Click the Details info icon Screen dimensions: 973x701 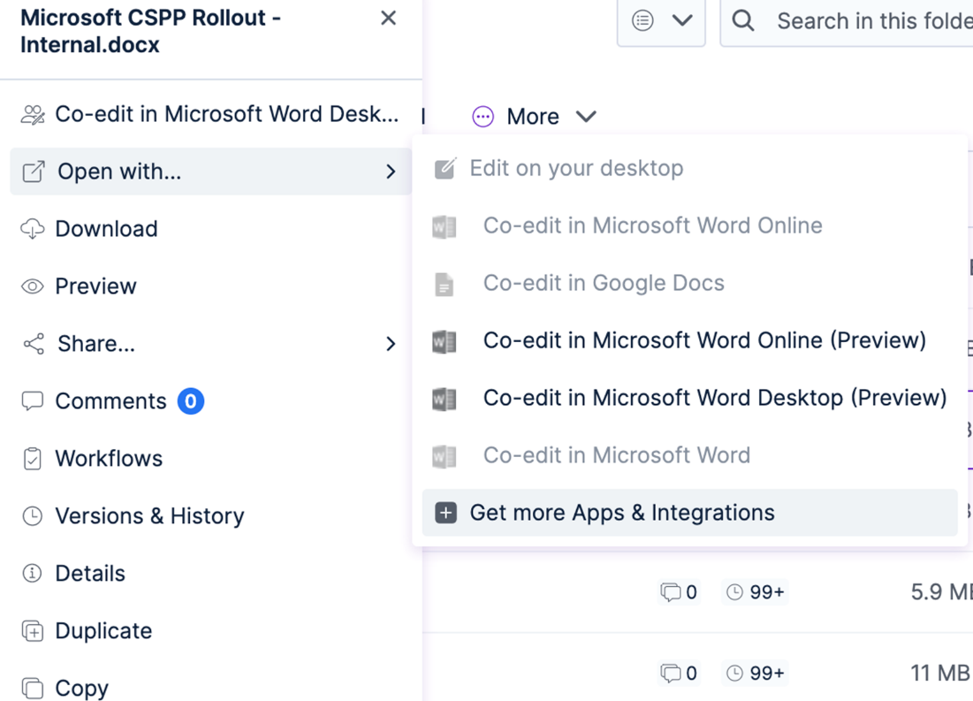tap(33, 574)
